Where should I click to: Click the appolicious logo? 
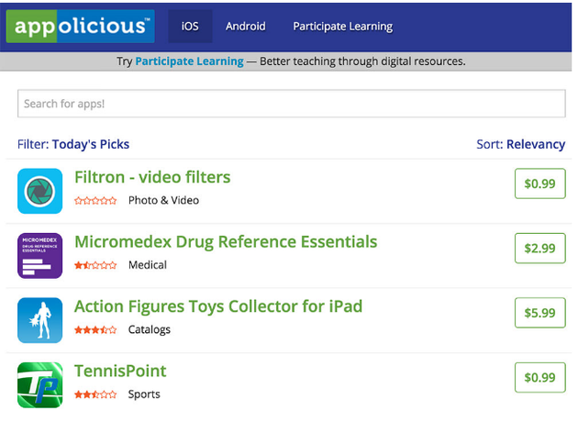[81, 27]
